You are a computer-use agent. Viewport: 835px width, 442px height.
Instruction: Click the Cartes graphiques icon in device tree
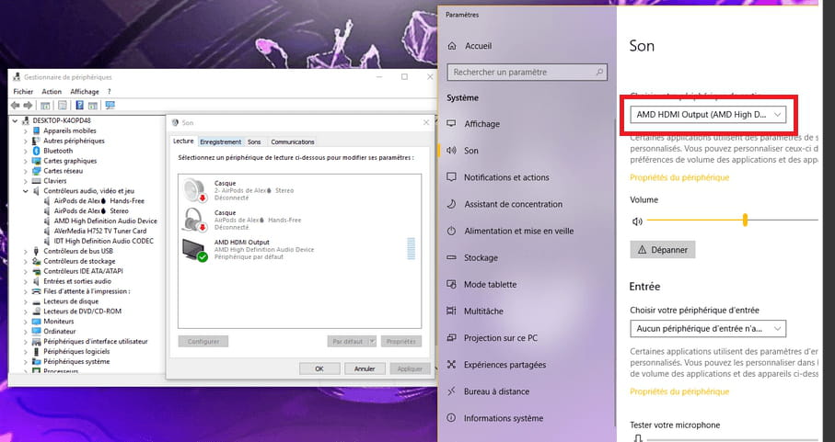[x=36, y=161]
